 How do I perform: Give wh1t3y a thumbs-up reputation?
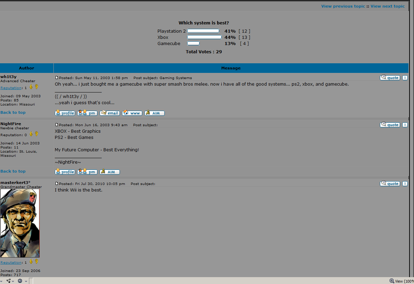(x=31, y=87)
